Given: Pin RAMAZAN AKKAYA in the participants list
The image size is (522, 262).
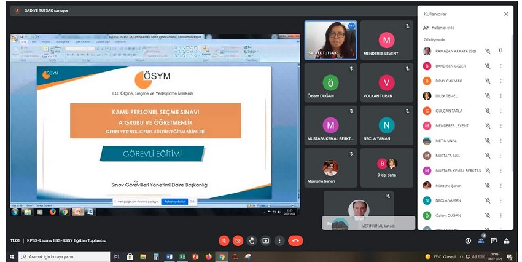Looking at the screenshot, I should tap(501, 51).
